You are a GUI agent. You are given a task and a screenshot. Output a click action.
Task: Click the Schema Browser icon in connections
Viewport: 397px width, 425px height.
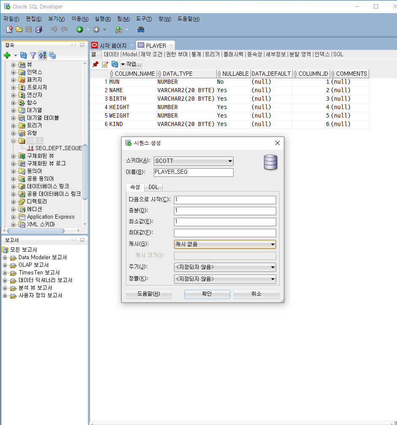click(43, 55)
